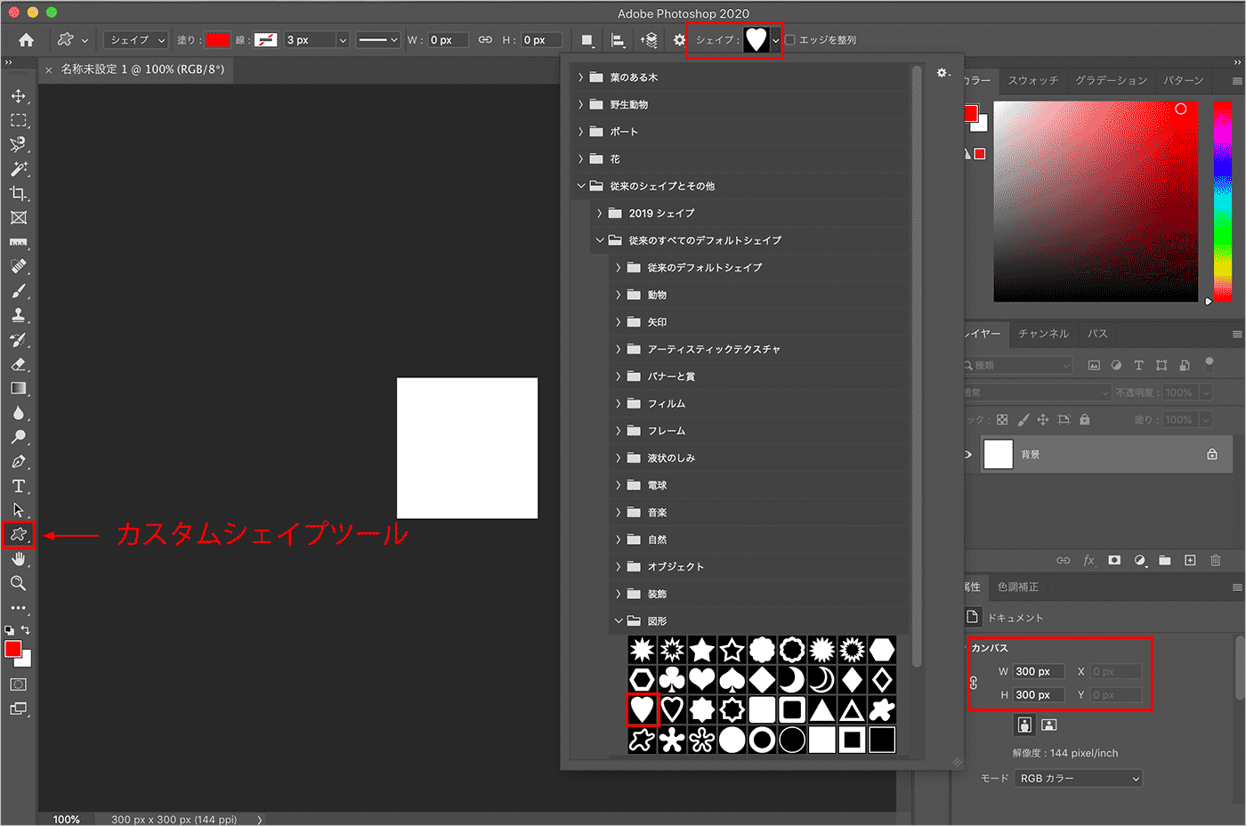
Task: Click the red fill color swatch
Action: [x=217, y=40]
